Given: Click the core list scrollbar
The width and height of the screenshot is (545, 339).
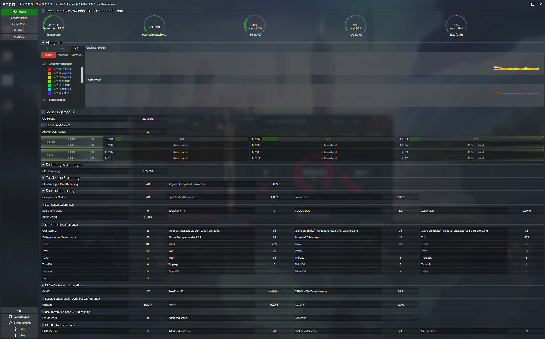Looking at the screenshot, I should [82, 75].
